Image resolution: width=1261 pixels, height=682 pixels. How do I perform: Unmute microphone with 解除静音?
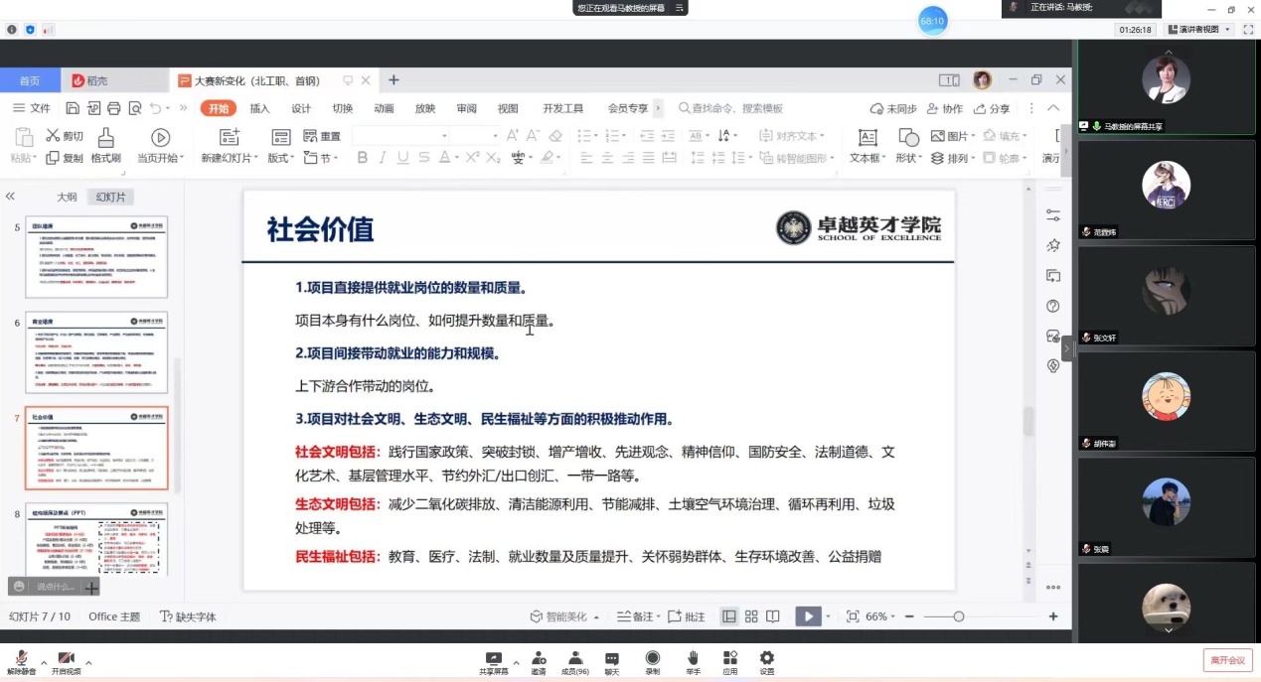[21, 659]
